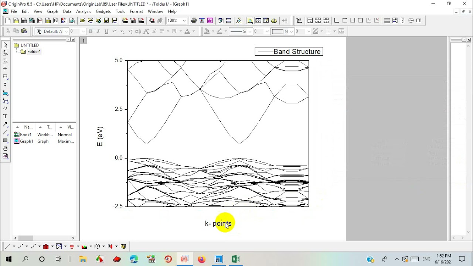Screen dimensions: 473x266
Task: Create a new project with the toolbar icon
Action: coord(8,21)
